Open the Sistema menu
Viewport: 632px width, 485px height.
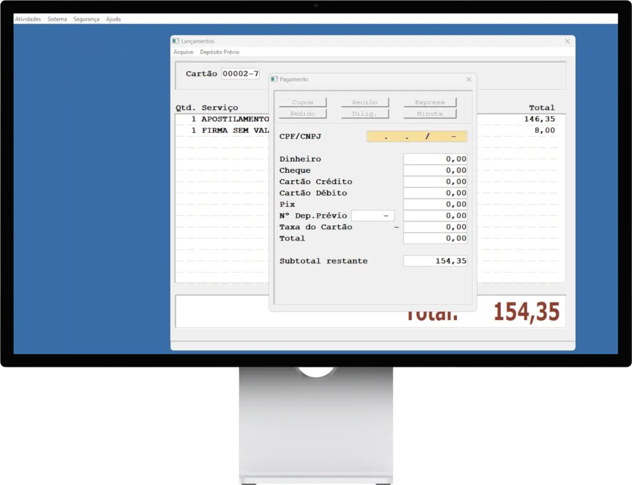(x=57, y=19)
